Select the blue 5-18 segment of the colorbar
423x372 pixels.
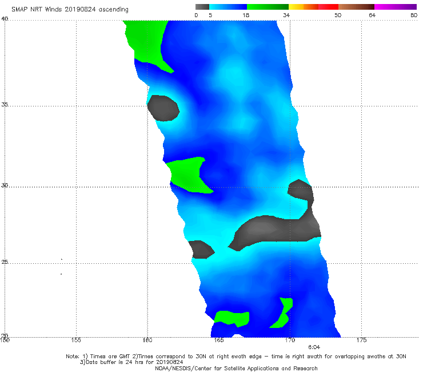228,7
